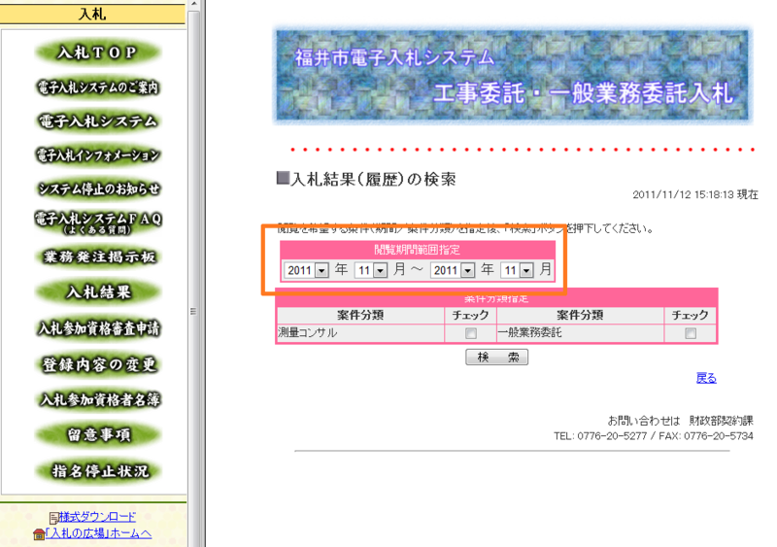Open the start year 2011 dropdown
777x547 pixels.
tap(306, 270)
